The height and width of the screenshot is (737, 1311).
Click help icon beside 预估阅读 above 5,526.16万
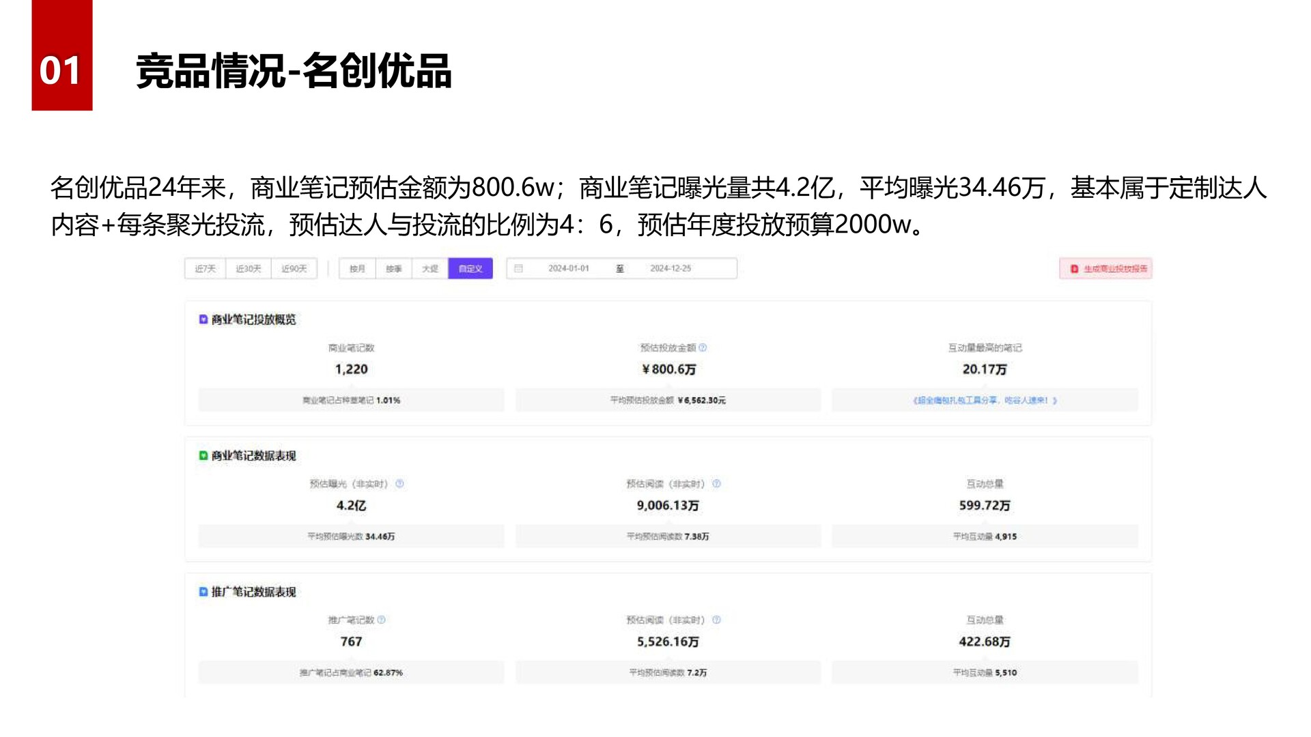point(716,620)
